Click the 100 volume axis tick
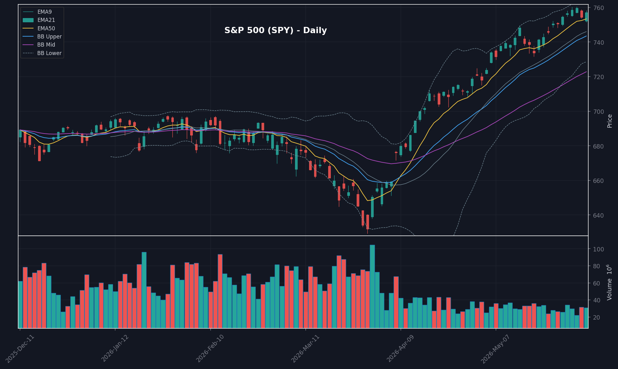618x369 pixels. tap(599, 249)
